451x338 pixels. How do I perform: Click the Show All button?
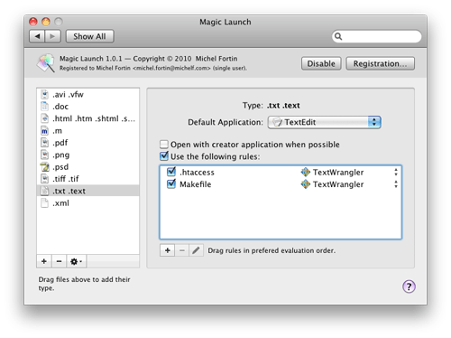[x=89, y=36]
